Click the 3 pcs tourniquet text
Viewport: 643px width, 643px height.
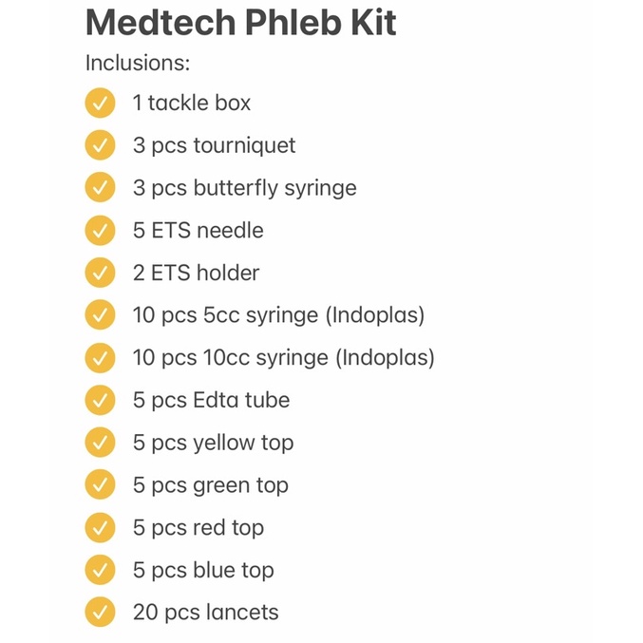pos(214,145)
